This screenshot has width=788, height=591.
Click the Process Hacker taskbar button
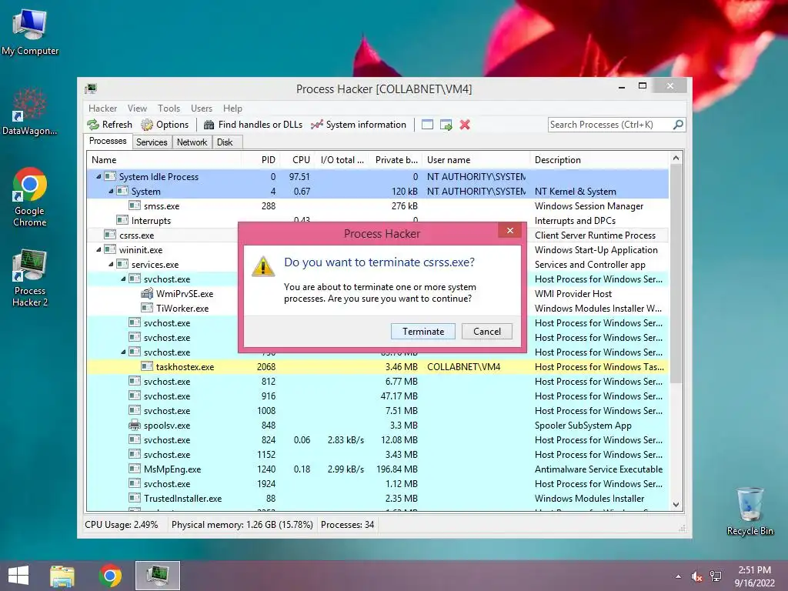pyautogui.click(x=157, y=576)
